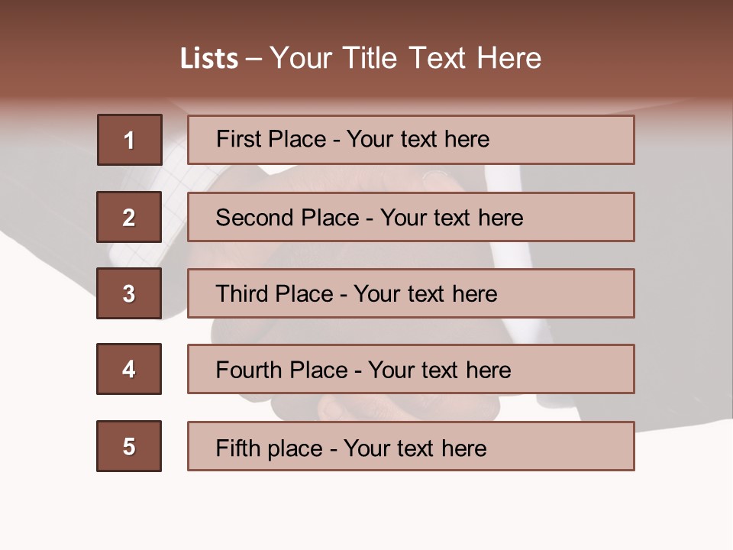Click "Your text here" in Fifth place row
733x550 pixels.
point(415,448)
